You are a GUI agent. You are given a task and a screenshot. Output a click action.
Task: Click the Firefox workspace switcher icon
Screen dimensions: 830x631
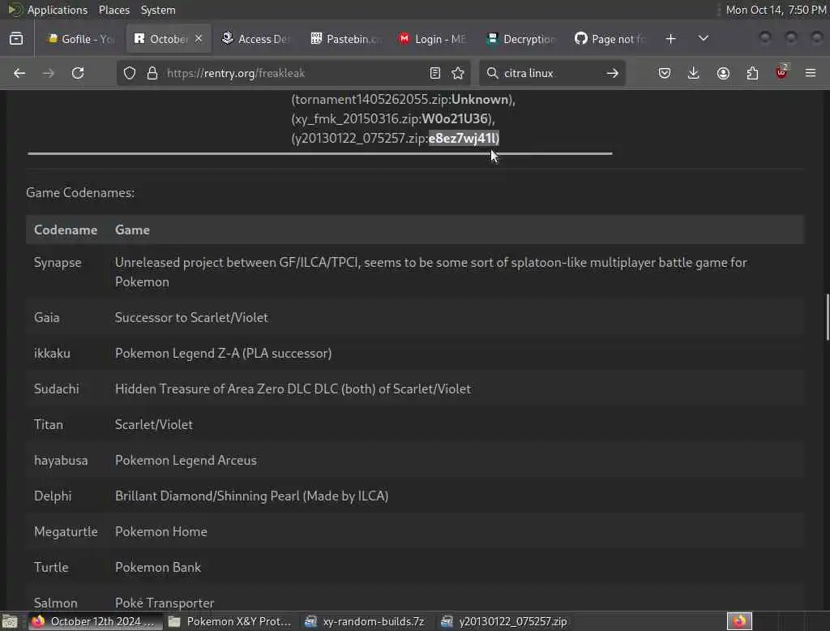click(739, 621)
